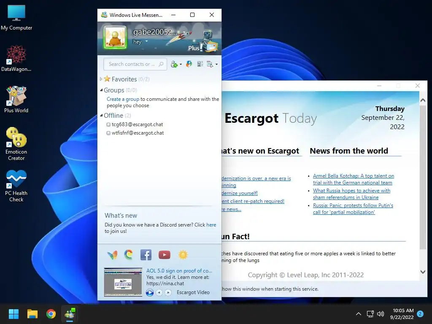Open notification center badge showing 2
Screen dimensions: 432x324
420,314
